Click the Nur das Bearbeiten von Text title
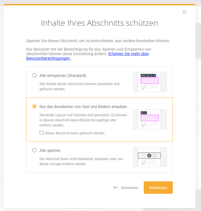Screen dimensions: 201x211 [x=83, y=107]
